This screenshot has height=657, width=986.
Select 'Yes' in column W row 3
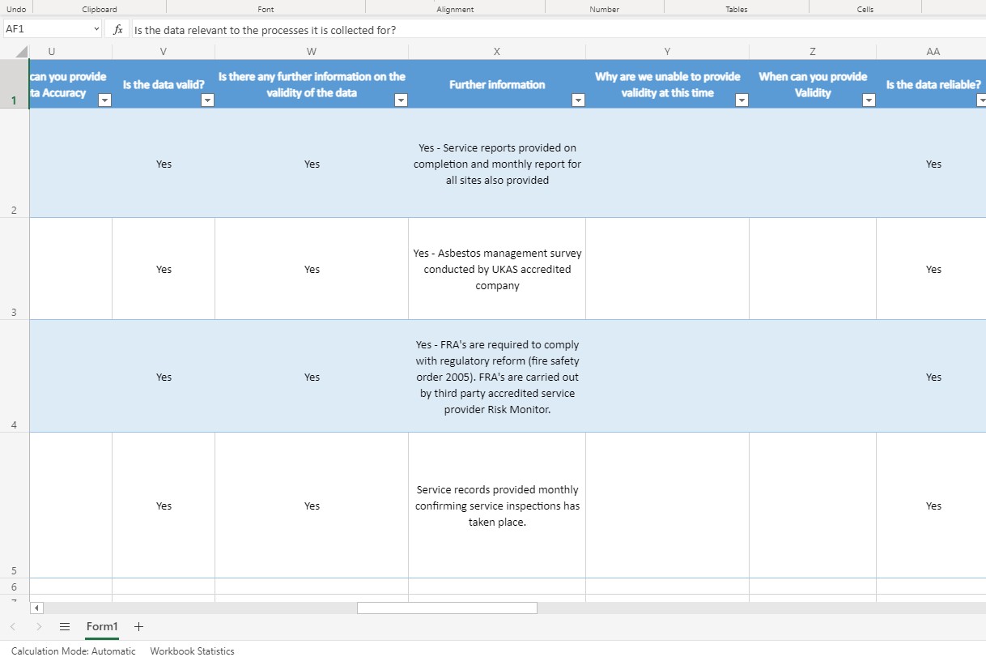pyautogui.click(x=312, y=269)
